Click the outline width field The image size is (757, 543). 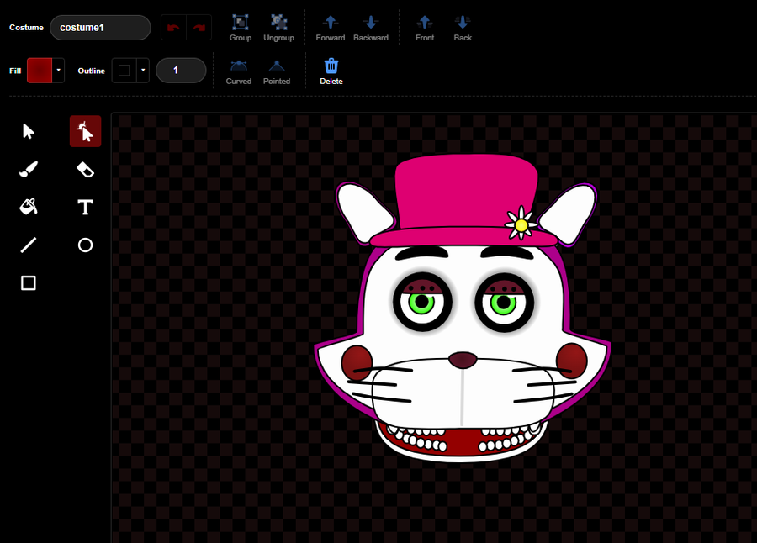(x=181, y=71)
